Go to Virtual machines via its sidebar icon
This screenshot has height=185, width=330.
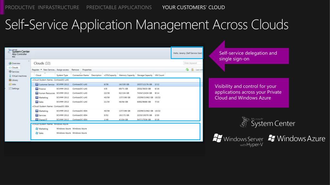10,76
